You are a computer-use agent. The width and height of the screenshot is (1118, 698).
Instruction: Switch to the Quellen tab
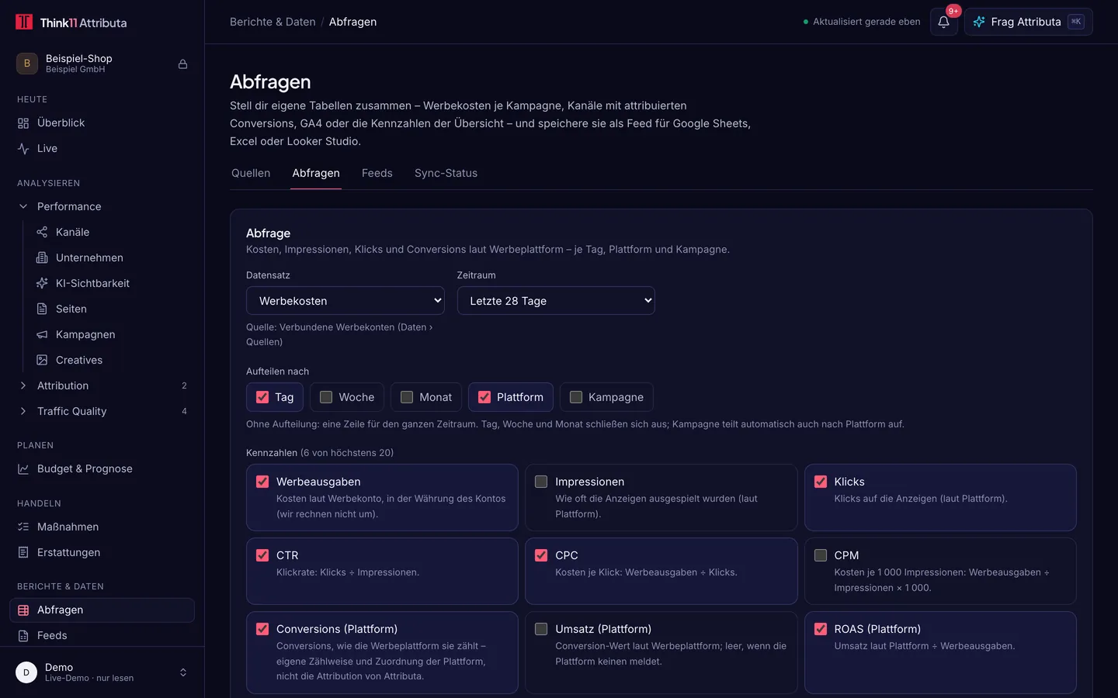(251, 173)
